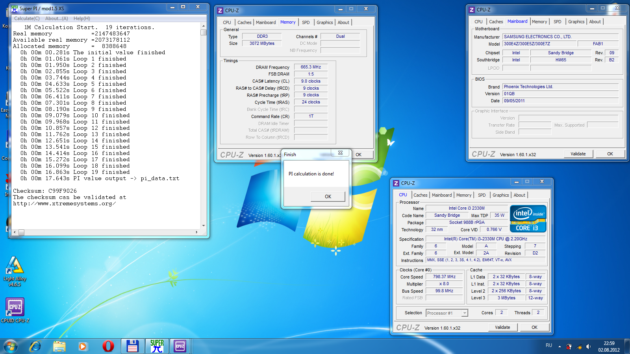Click the BIOS Date 09/05/2011 field
The height and width of the screenshot is (354, 630).
tap(560, 101)
